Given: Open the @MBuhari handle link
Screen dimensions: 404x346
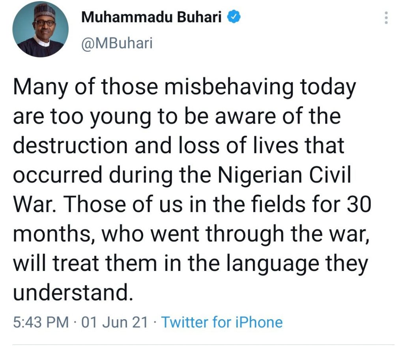Looking at the screenshot, I should [116, 43].
